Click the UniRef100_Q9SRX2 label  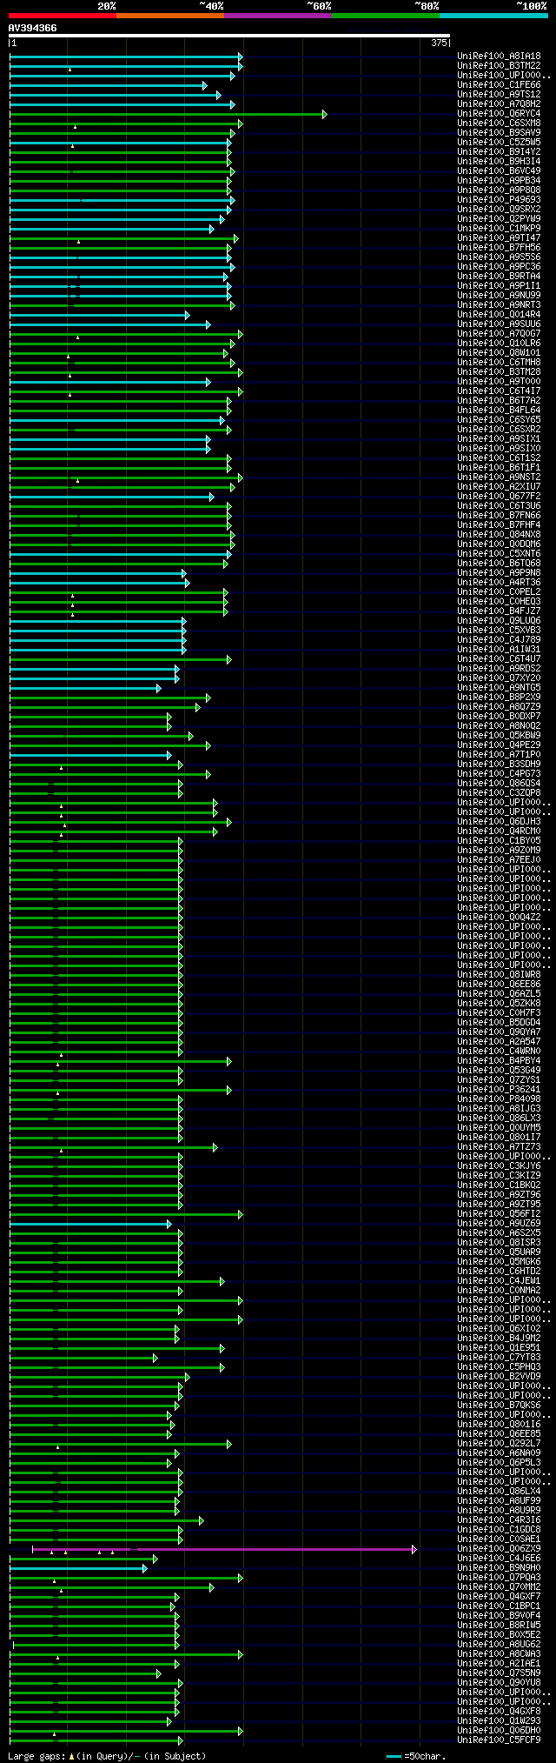click(x=499, y=210)
